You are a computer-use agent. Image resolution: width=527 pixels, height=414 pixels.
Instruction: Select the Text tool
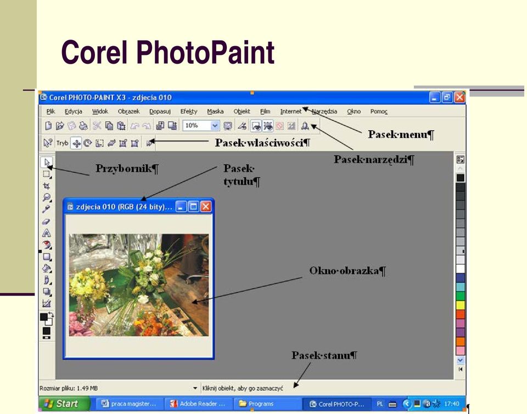[47, 233]
